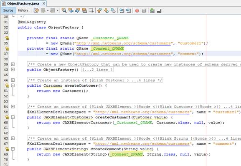Expand the folded comment at line 39
Image resolution: width=241 pixels, height=166 pixels.
[13, 64]
